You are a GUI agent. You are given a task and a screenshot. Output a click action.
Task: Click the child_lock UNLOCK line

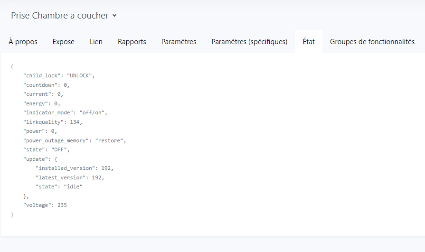click(59, 75)
